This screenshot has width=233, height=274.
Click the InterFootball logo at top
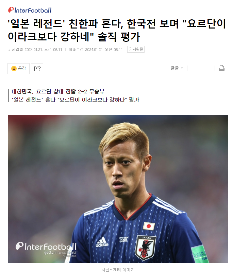click(30, 10)
